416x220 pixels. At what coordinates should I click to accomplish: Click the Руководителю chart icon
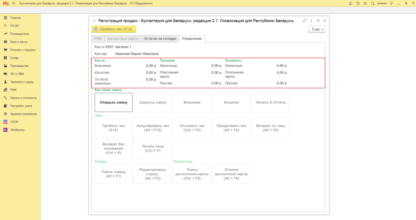click(5, 34)
